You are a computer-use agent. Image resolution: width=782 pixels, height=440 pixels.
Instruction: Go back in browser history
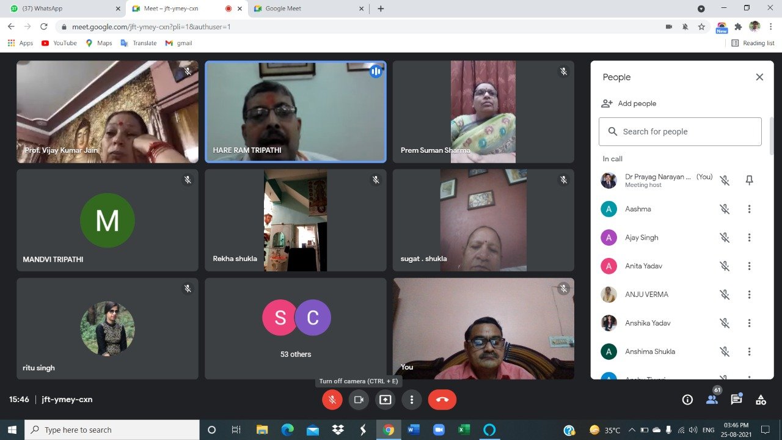point(11,27)
